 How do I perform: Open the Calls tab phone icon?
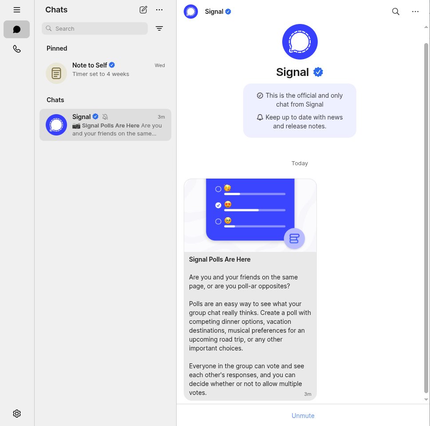17,49
